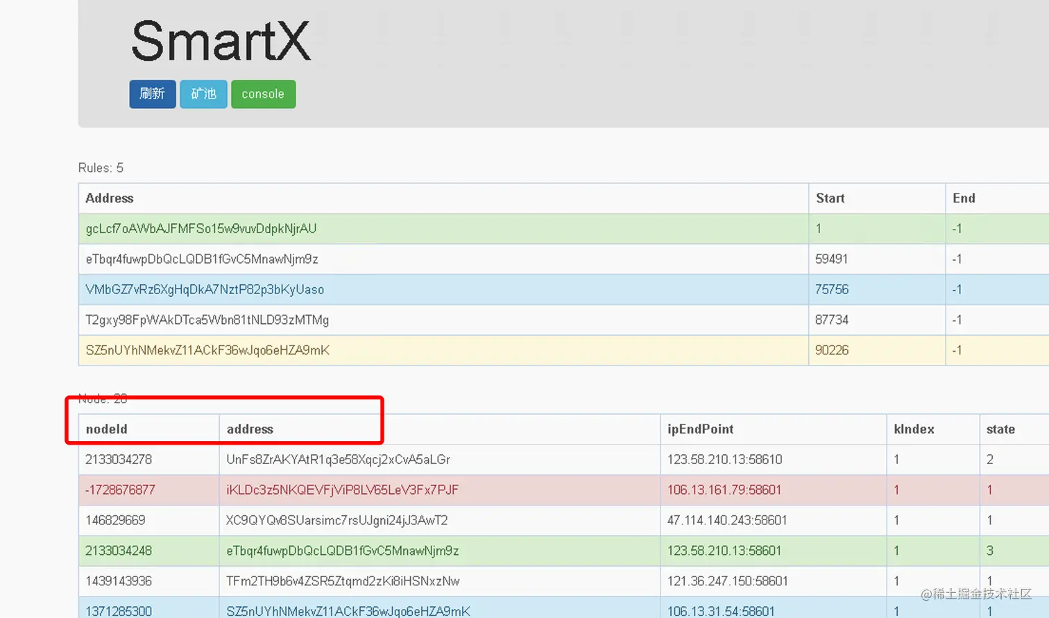Screen dimensions: 1049x618
Task: Click endpoint 47.114.140.243:58601
Action: point(727,521)
